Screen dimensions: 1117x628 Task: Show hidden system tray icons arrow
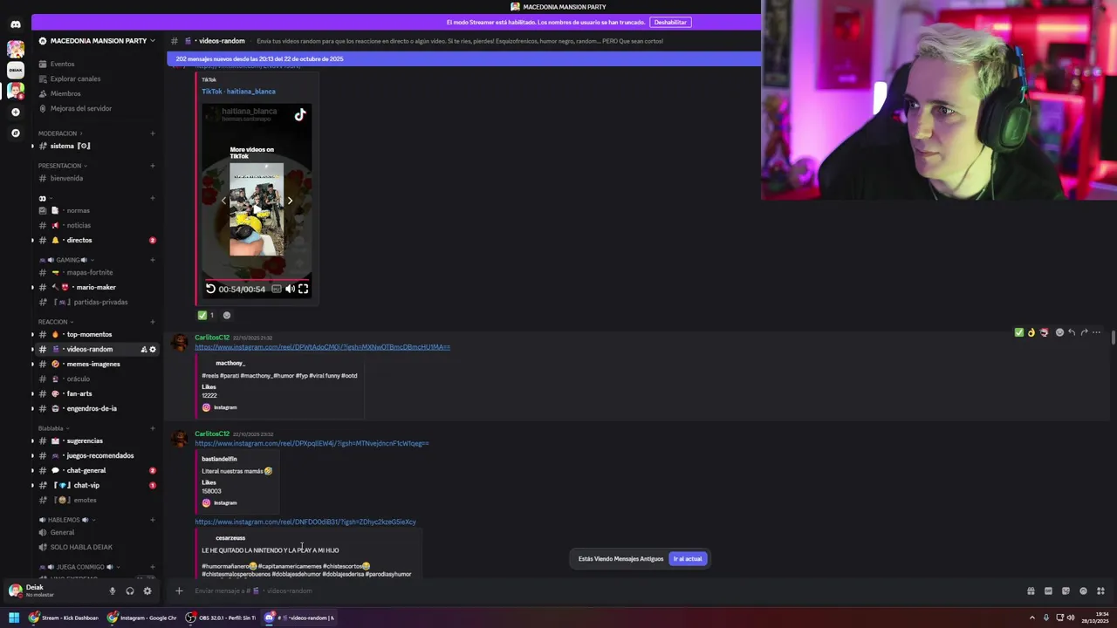[x=1031, y=618]
